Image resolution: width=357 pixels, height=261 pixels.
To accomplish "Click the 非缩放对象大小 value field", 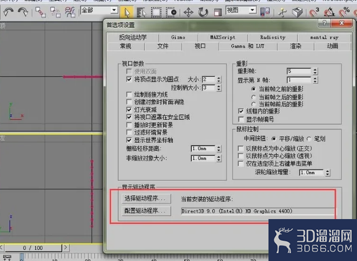I will pyautogui.click(x=203, y=158).
